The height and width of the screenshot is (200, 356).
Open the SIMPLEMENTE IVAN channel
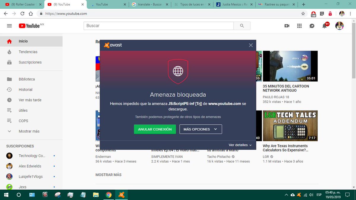(x=167, y=157)
